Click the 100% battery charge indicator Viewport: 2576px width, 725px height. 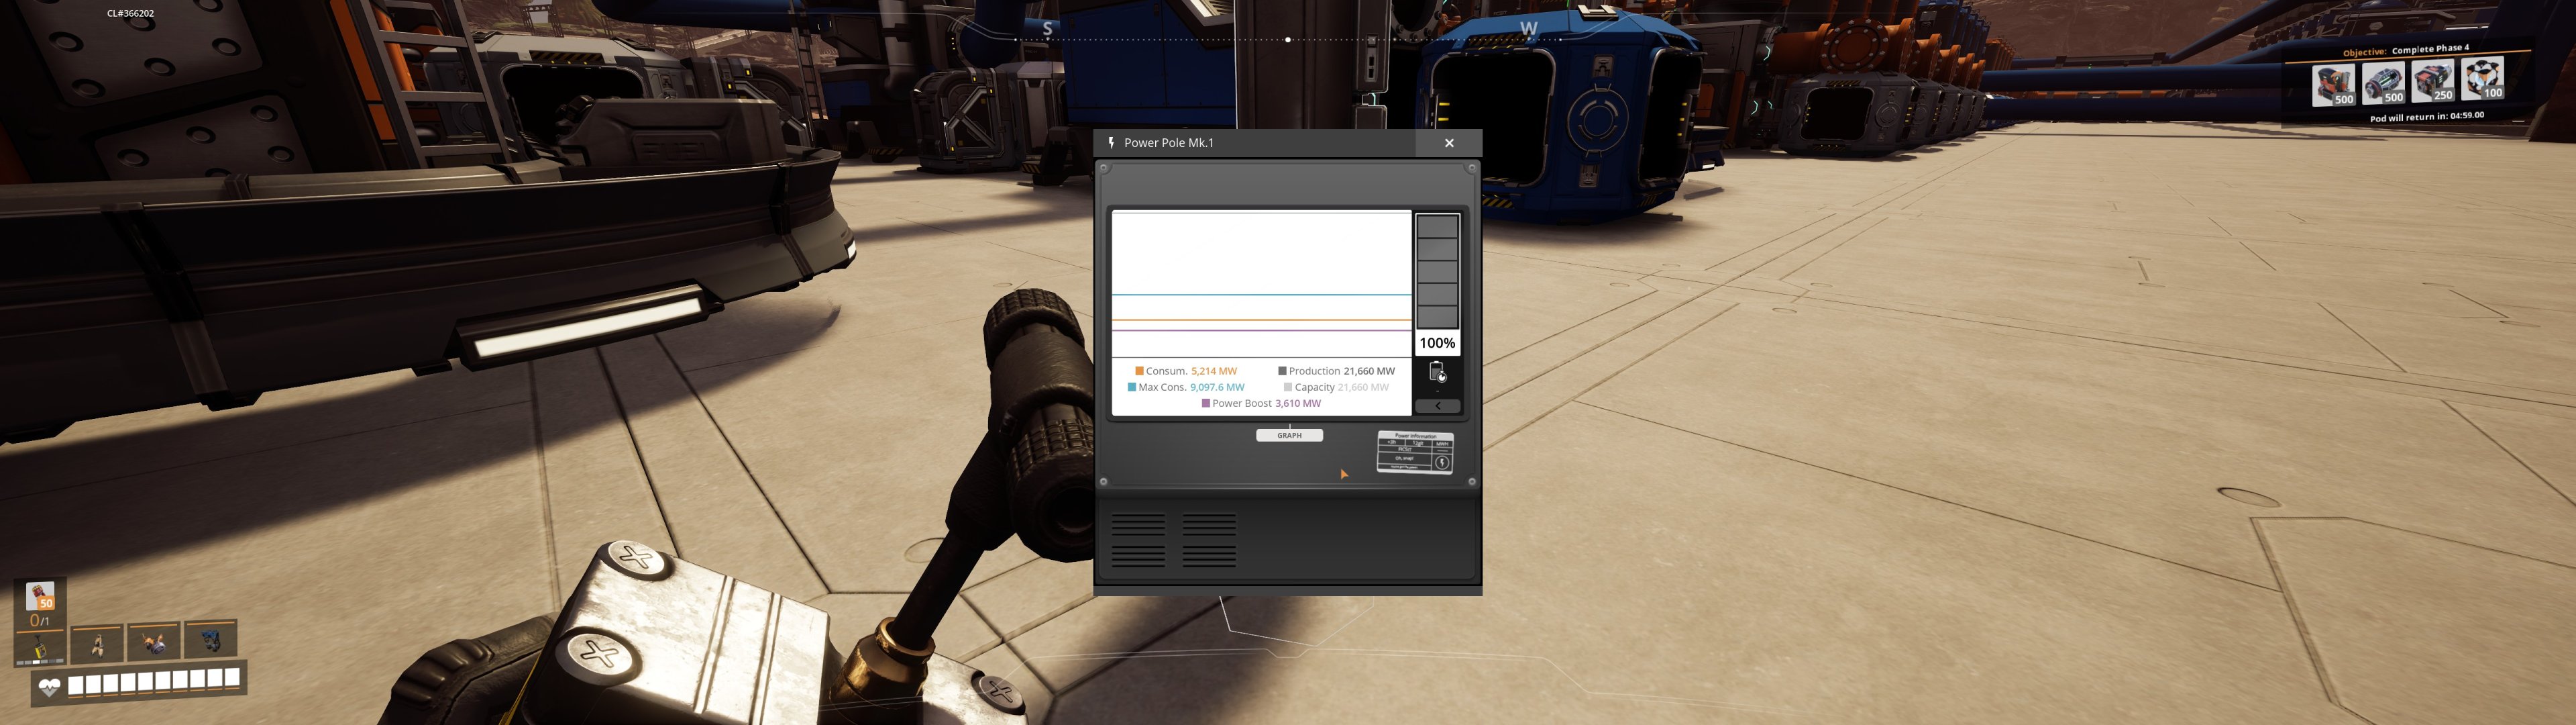coord(1437,342)
